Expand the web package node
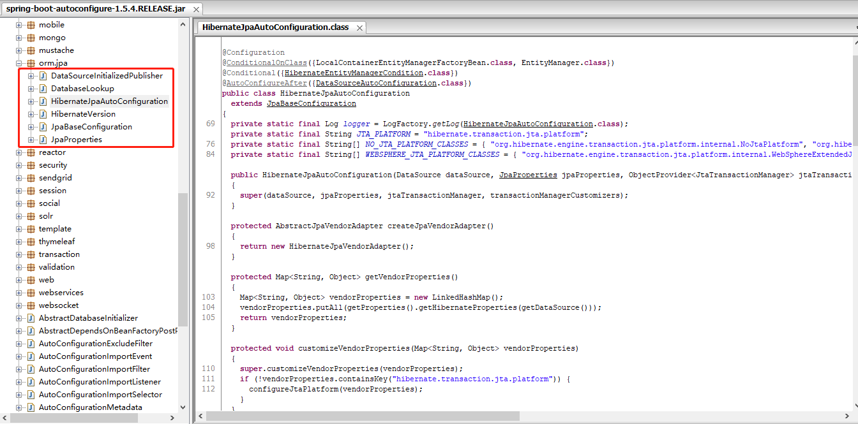The image size is (858, 424). (19, 280)
